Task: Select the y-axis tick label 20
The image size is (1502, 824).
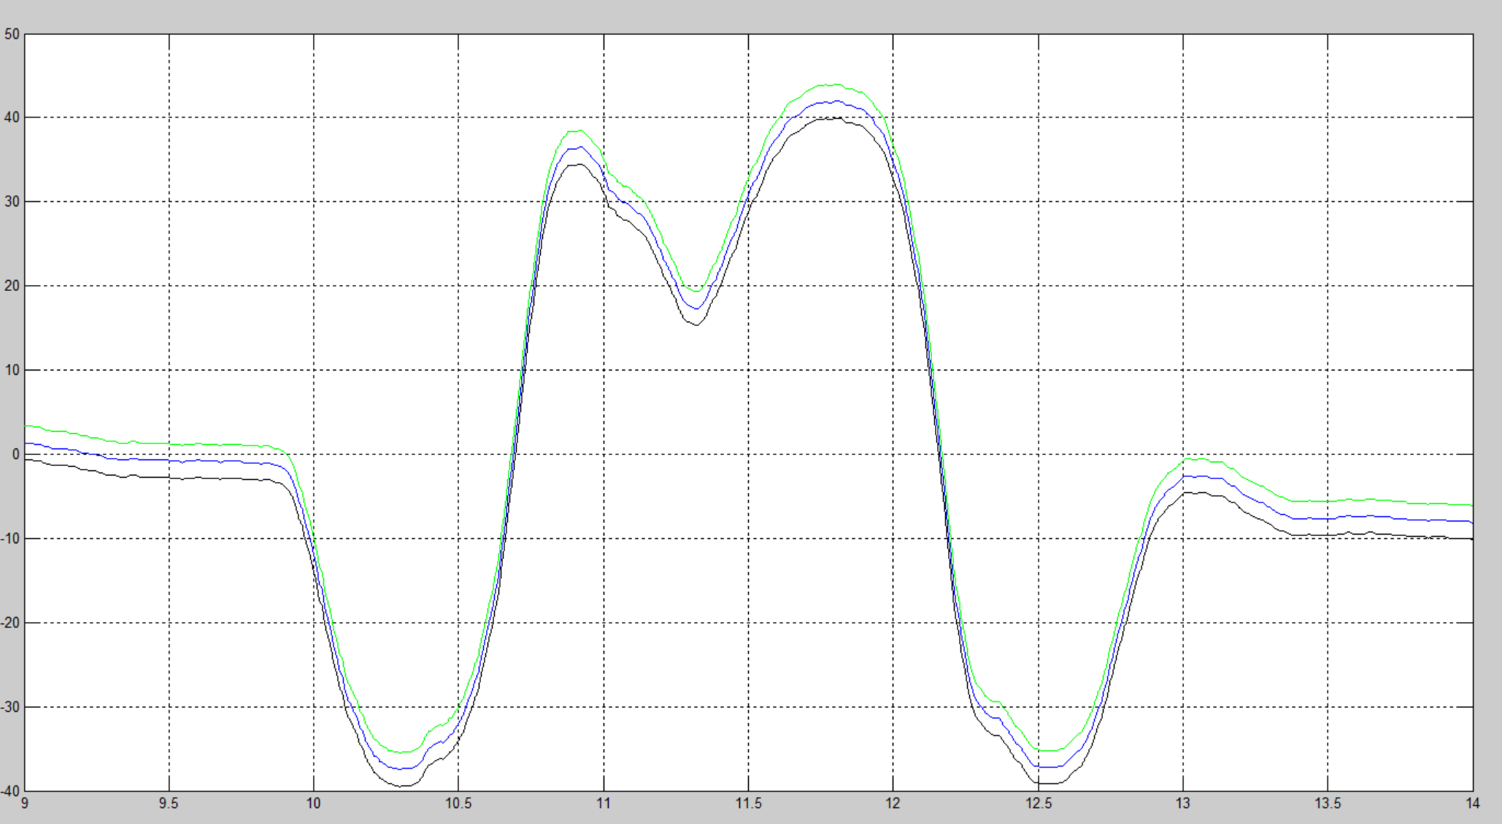Action: coord(12,286)
